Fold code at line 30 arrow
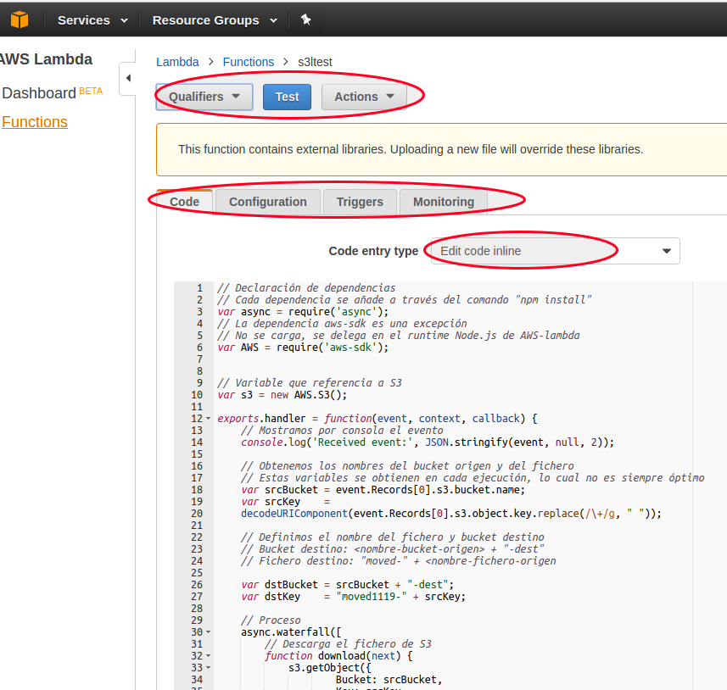This screenshot has height=690, width=727. (x=208, y=632)
